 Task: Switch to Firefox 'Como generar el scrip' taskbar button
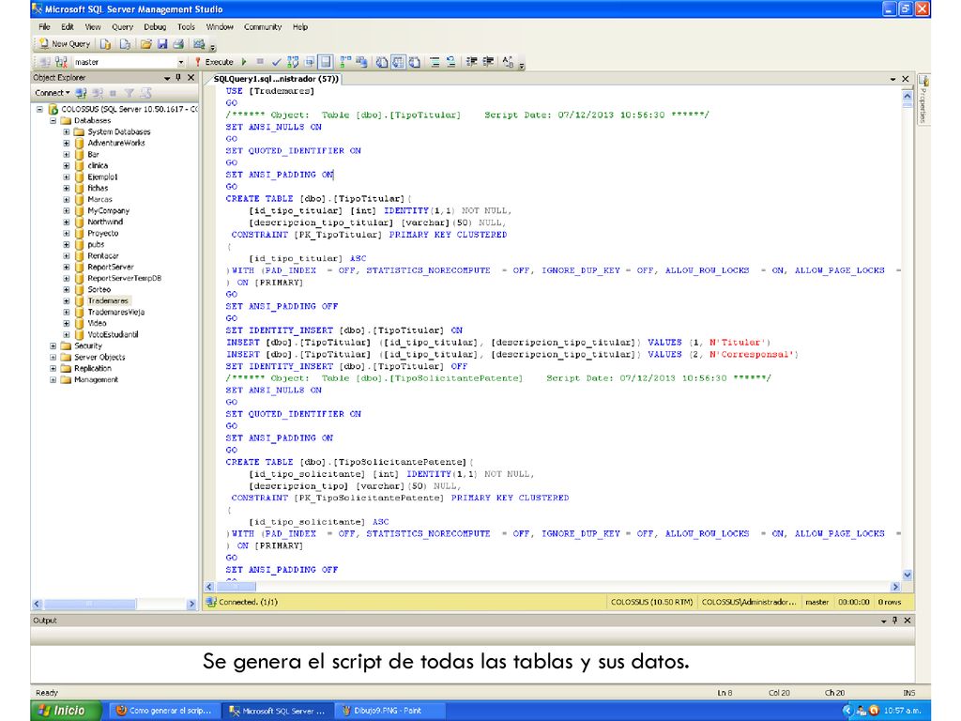[x=163, y=711]
